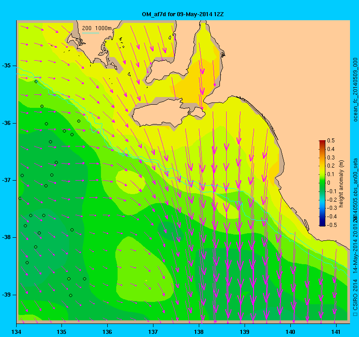Screen dimensions: 359x337
Task: Click the -0.1 label on the color scale
Action: (332, 191)
